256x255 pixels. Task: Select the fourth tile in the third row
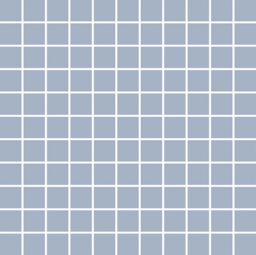click(81, 58)
